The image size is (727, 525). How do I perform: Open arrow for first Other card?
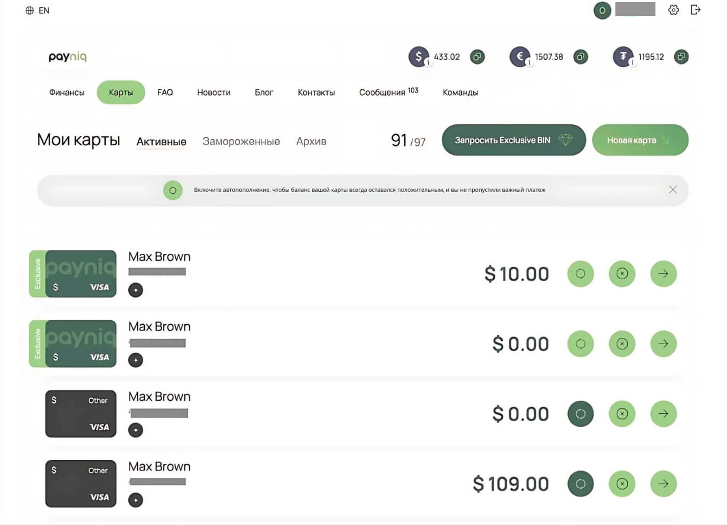click(663, 414)
